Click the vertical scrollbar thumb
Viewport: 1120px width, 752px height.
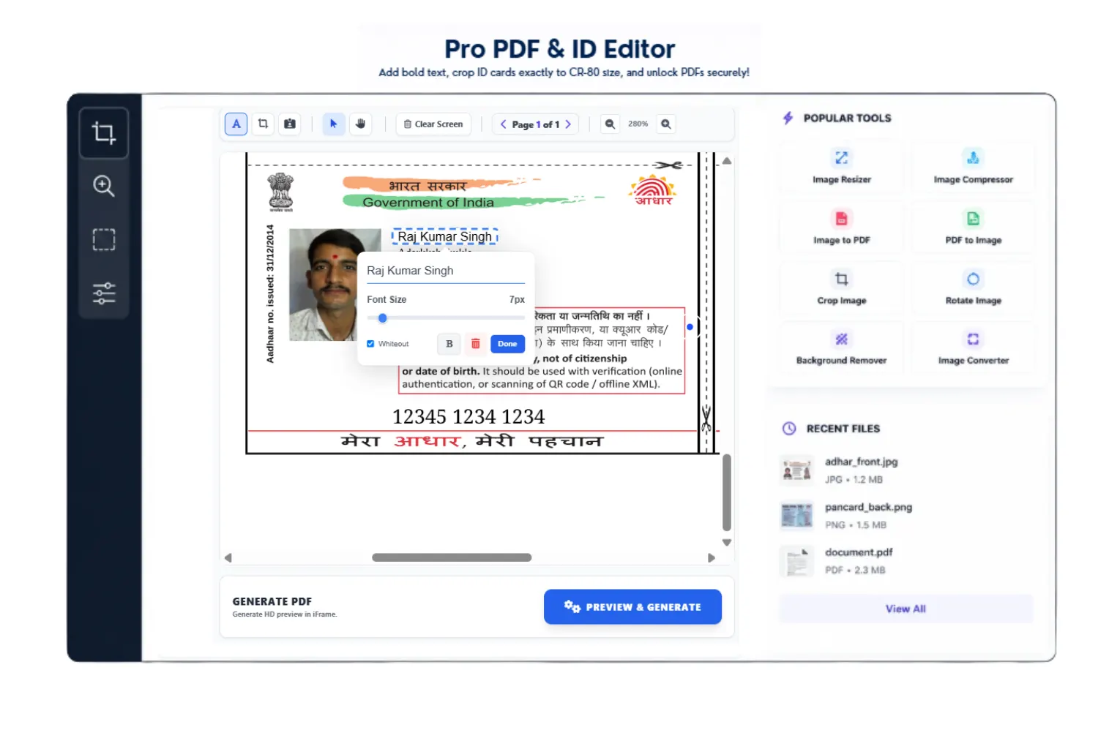[x=727, y=492]
